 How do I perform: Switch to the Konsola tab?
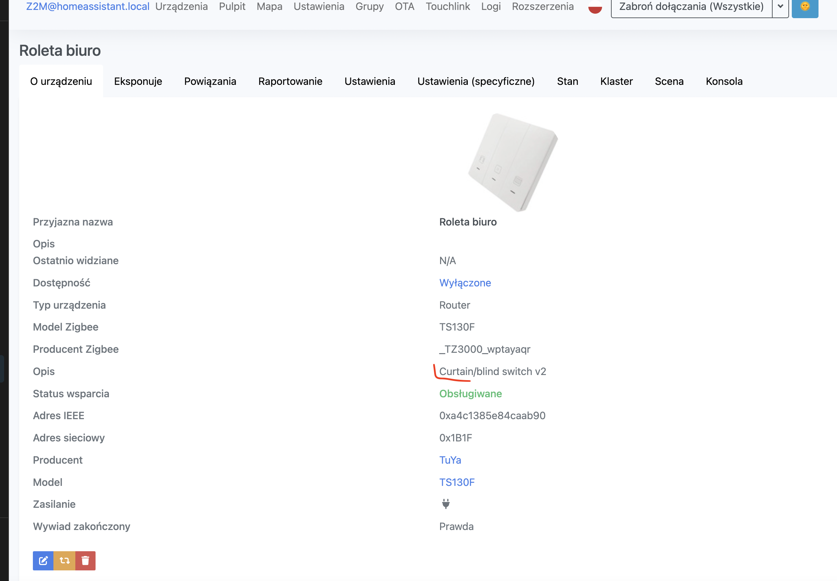pyautogui.click(x=724, y=81)
